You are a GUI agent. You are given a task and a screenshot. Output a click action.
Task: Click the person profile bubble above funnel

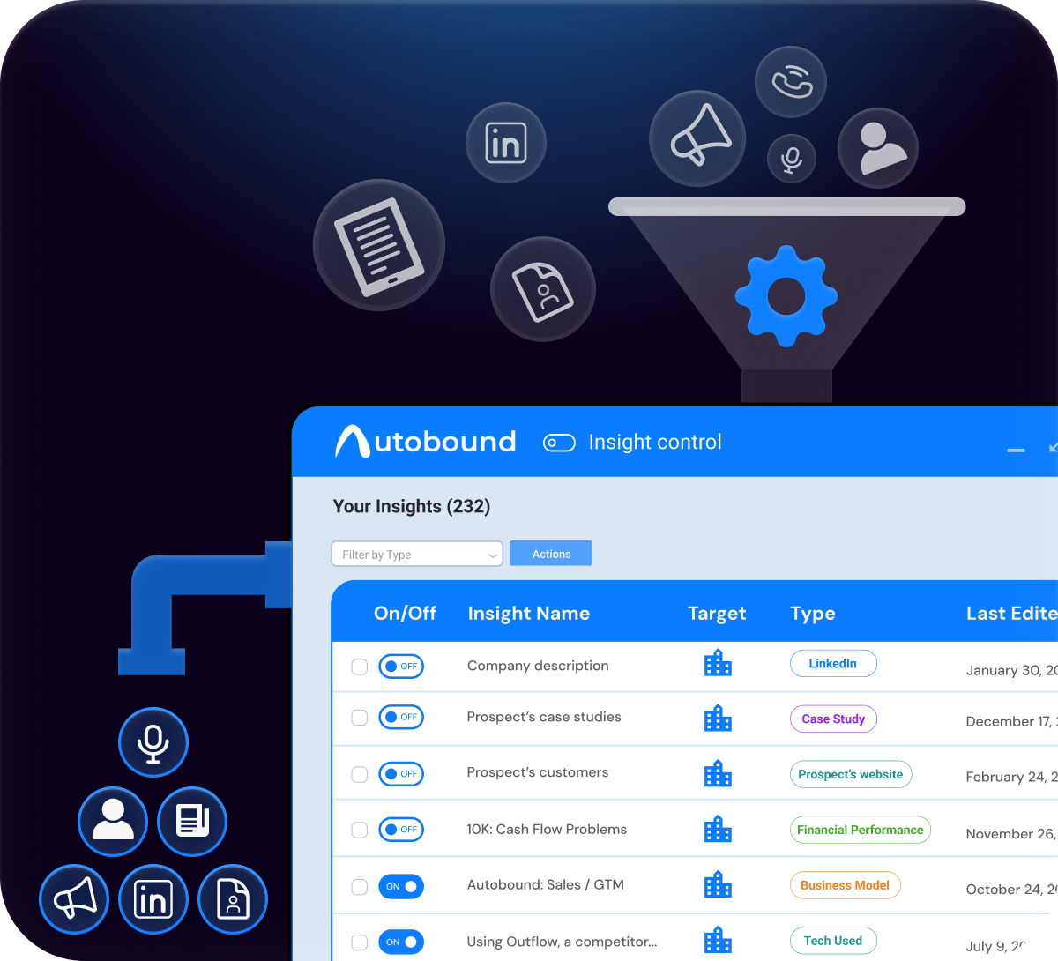tap(878, 148)
